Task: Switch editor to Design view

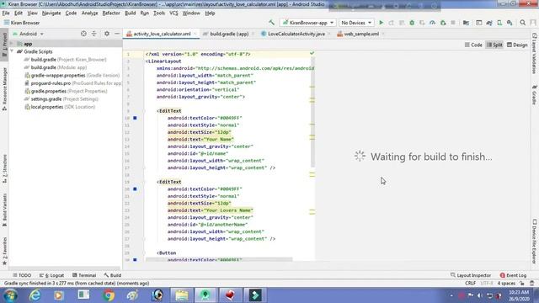Action: [x=517, y=45]
